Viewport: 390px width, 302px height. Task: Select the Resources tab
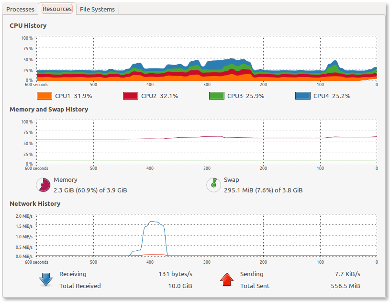coord(57,9)
